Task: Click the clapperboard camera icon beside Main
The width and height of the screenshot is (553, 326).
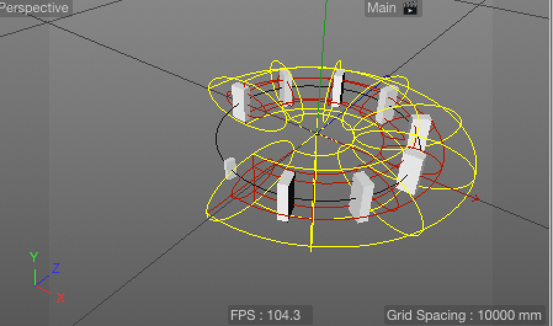Action: 410,8
